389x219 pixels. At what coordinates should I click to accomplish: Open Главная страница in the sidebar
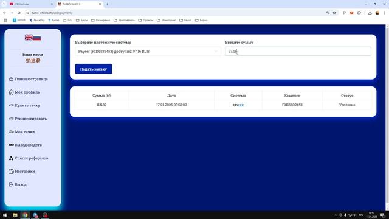tap(31, 79)
